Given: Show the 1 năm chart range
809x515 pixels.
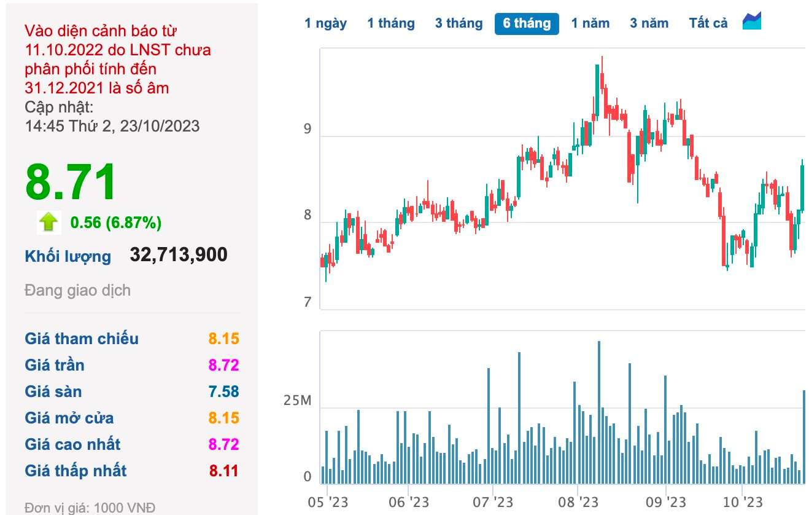Looking at the screenshot, I should pyautogui.click(x=590, y=23).
